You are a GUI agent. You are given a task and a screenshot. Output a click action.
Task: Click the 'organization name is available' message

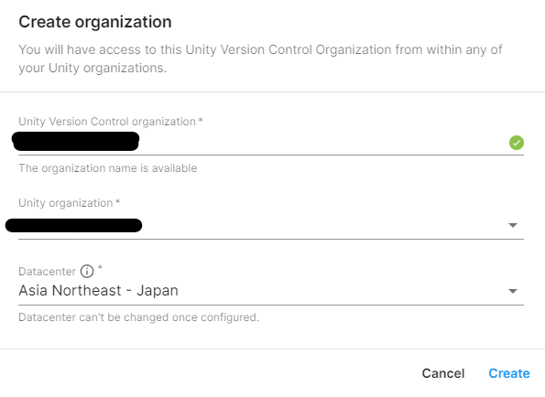point(108,168)
